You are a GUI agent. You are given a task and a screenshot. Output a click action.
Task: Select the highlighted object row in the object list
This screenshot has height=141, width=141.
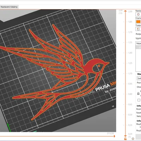point(139,47)
